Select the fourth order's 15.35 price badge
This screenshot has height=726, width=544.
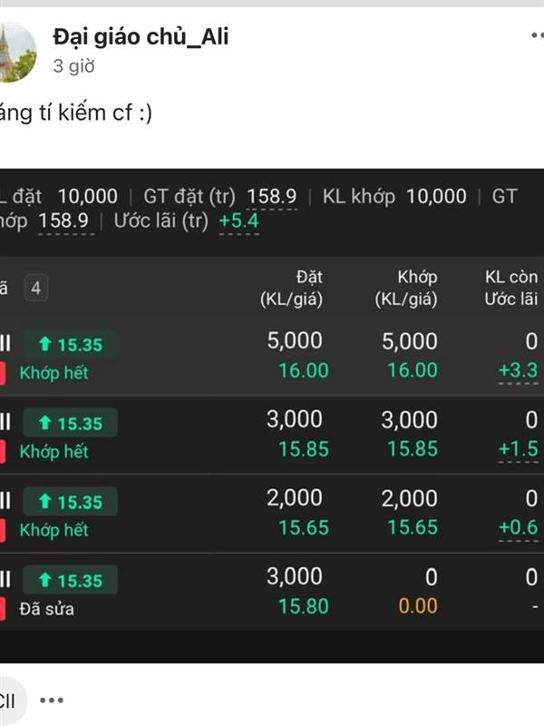coord(70,580)
